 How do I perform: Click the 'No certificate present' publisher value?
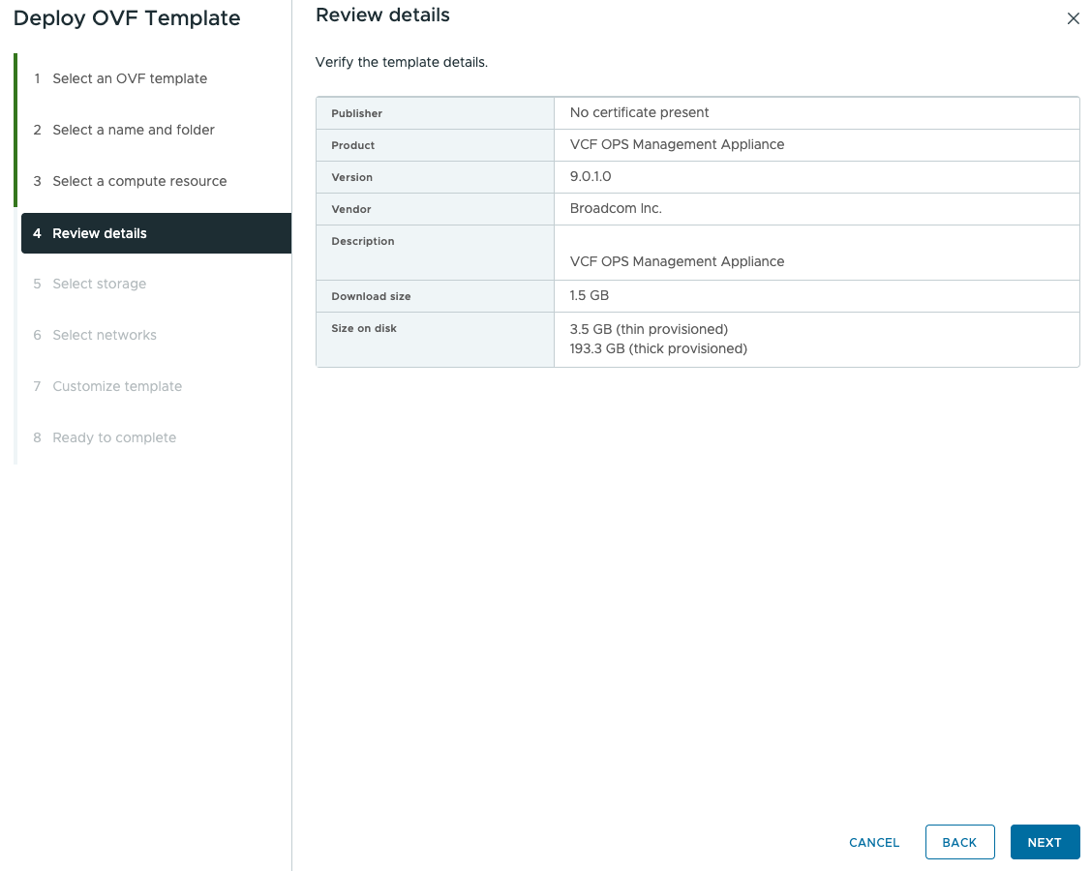point(639,112)
